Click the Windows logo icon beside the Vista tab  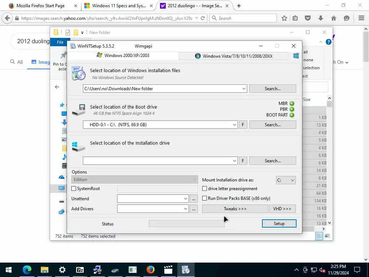[x=296, y=56]
